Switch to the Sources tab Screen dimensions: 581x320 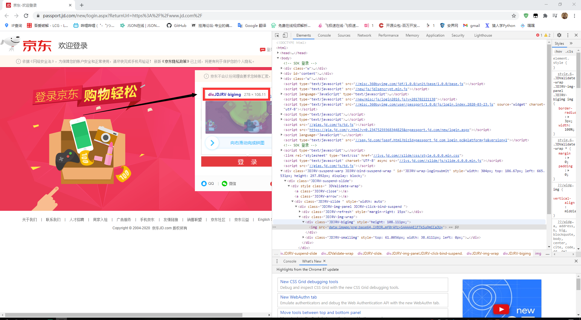click(x=344, y=35)
